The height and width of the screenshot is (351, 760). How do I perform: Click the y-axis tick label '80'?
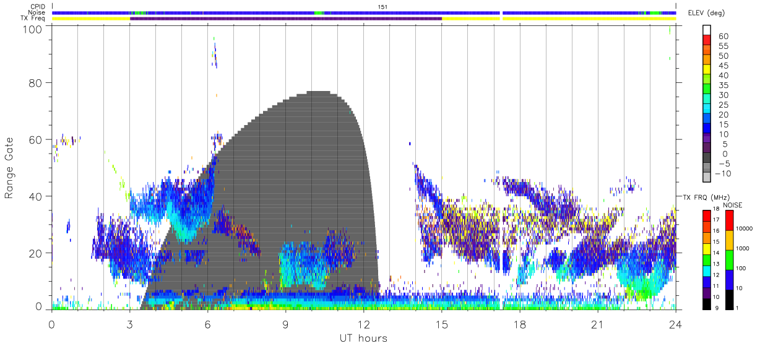35,83
